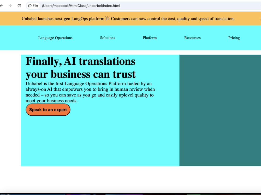Click the Speak to an expert button
Viewport: 261px width, 195px height.
pyautogui.click(x=48, y=110)
